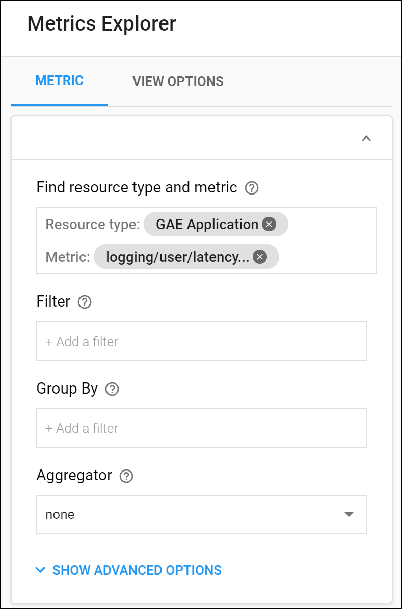
Task: Open the Aggregator dropdown arrow
Action: (349, 514)
